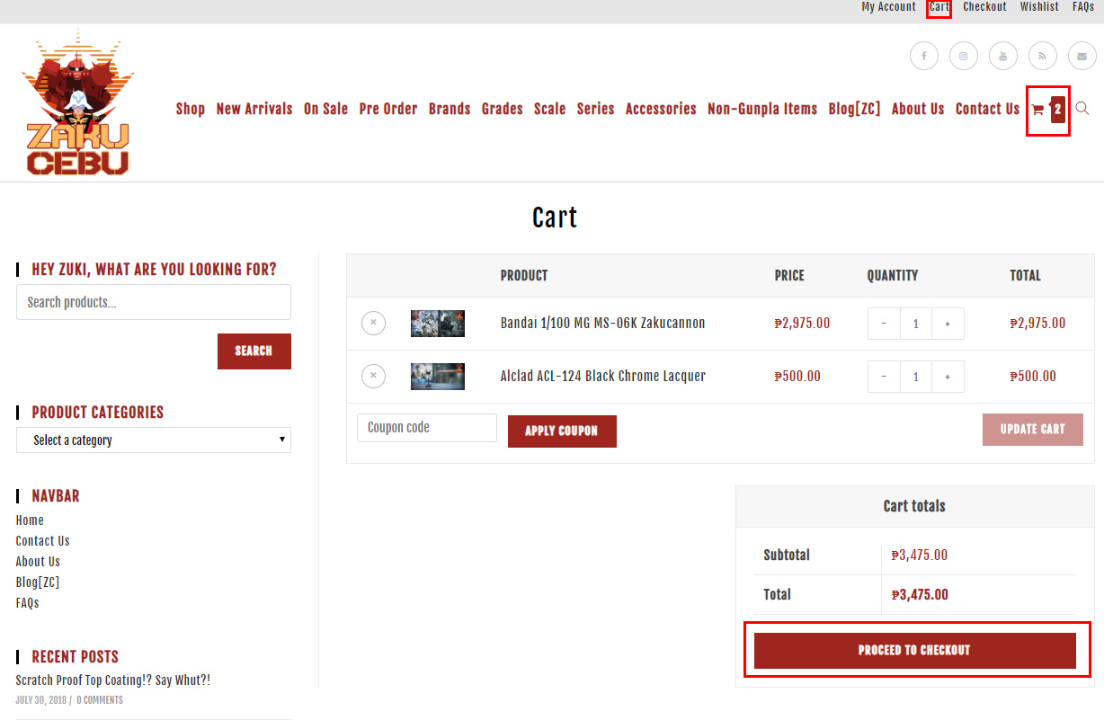This screenshot has width=1104, height=720.
Task: Open Pre Order menu item
Action: coord(388,109)
